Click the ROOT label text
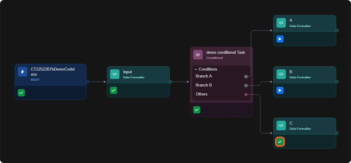Image resolution: width=351 pixels, height=163 pixels. pyautogui.click(x=35, y=80)
